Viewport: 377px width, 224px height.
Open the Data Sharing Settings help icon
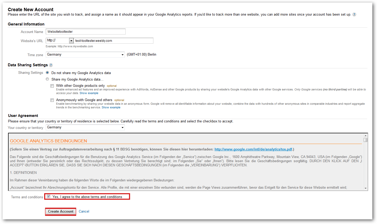coord(51,65)
